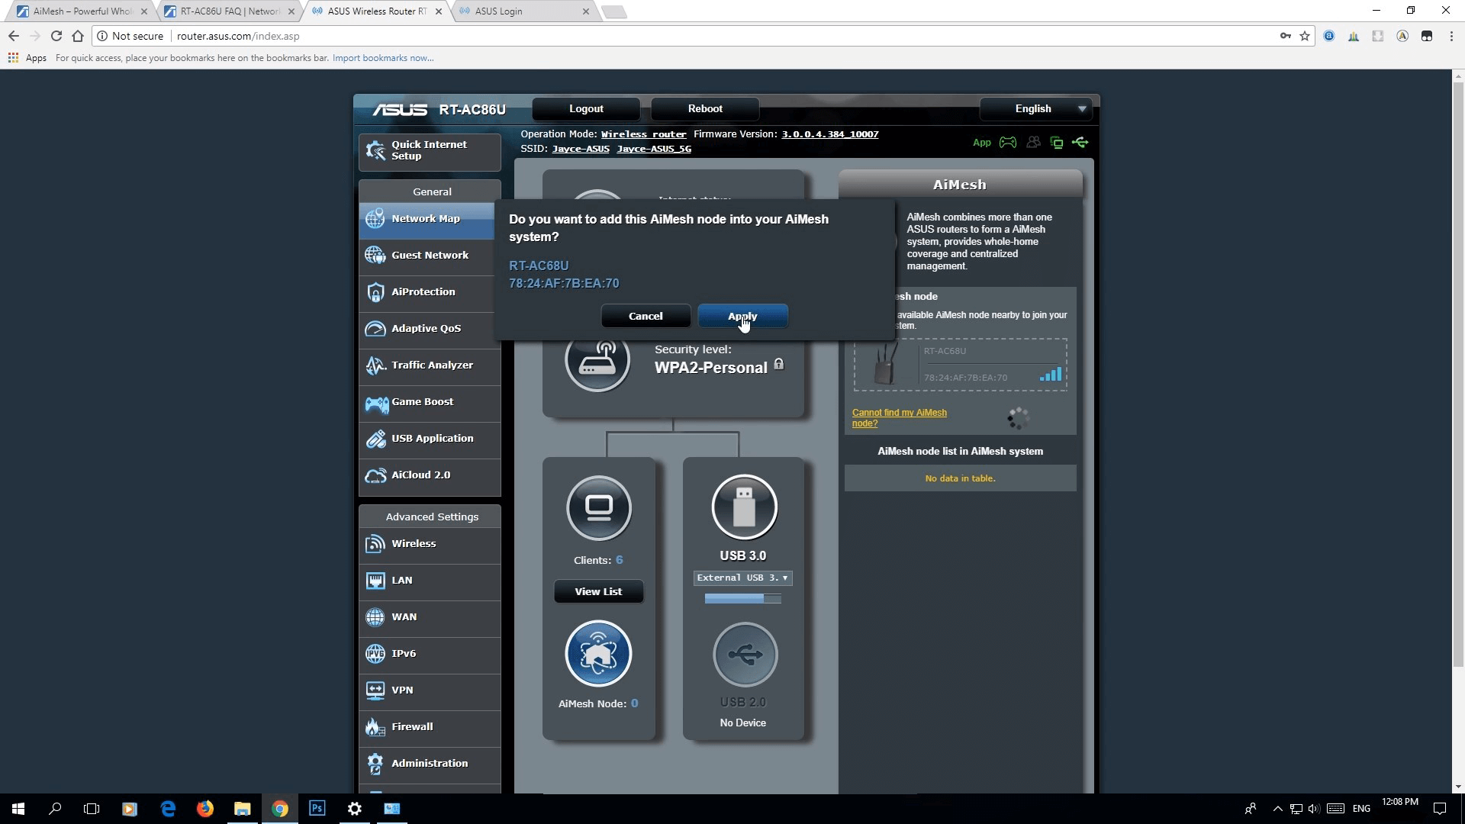Click the AiMesh Node house icon

pyautogui.click(x=598, y=654)
